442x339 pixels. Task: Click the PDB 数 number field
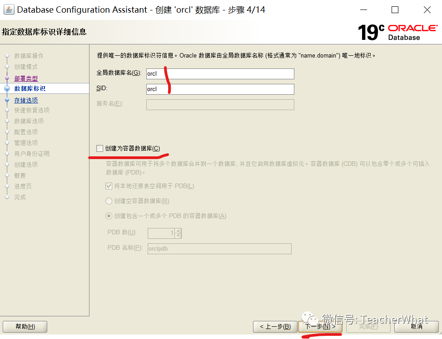(x=161, y=233)
